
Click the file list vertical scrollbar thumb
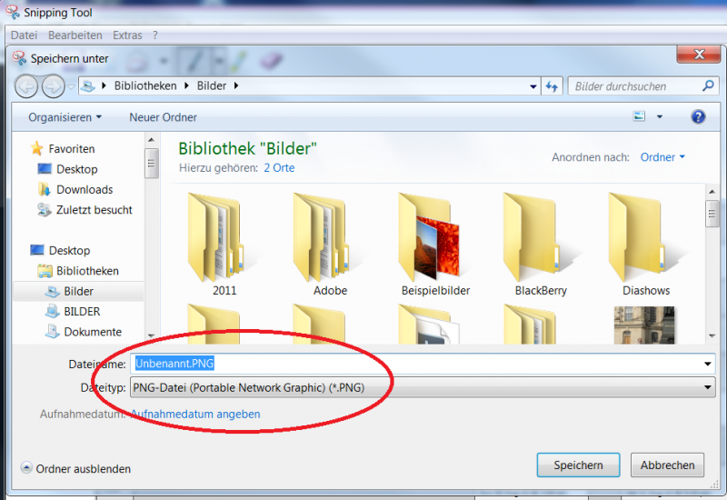[712, 214]
